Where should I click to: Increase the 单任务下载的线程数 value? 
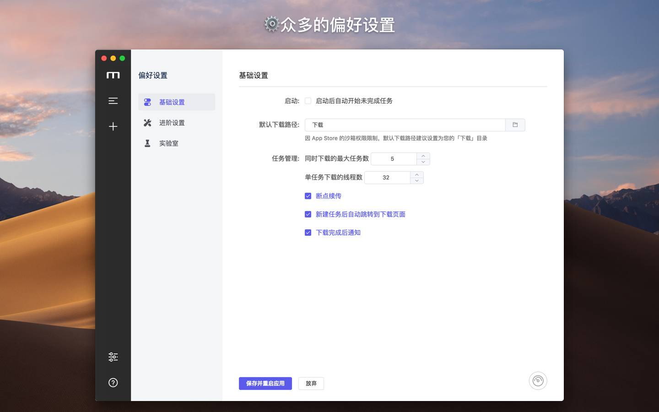click(417, 174)
